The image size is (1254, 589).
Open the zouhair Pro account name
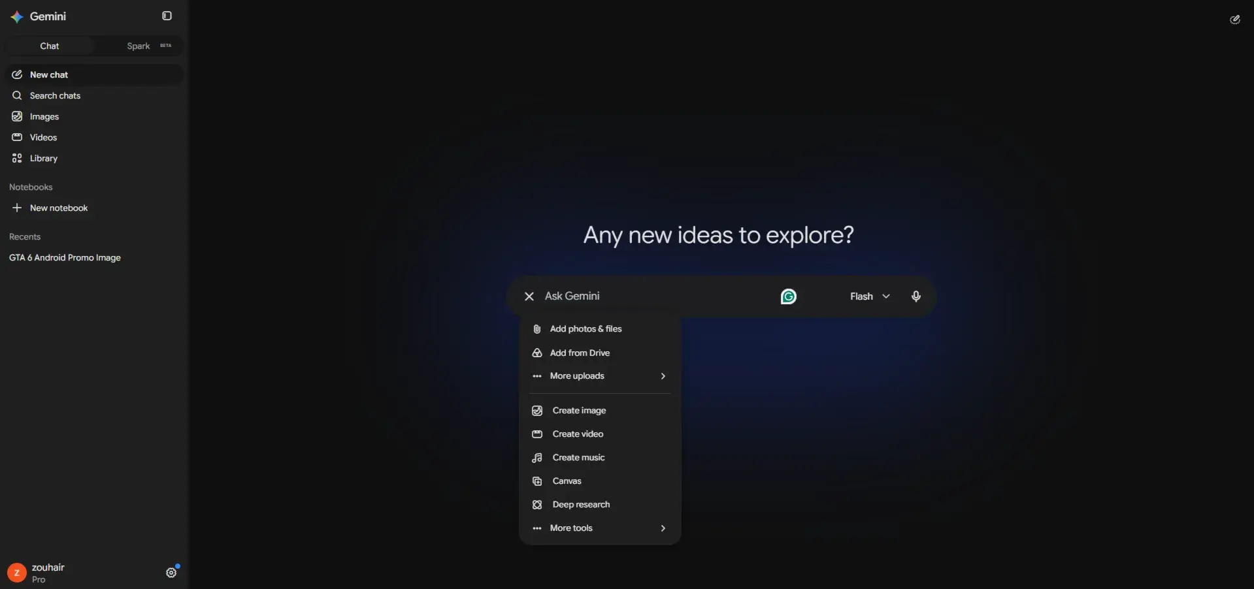click(48, 573)
